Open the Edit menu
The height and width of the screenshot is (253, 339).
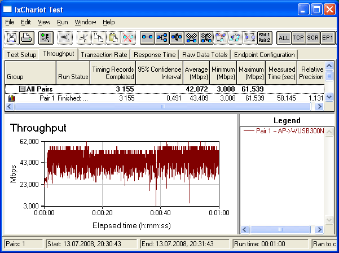(x=26, y=22)
